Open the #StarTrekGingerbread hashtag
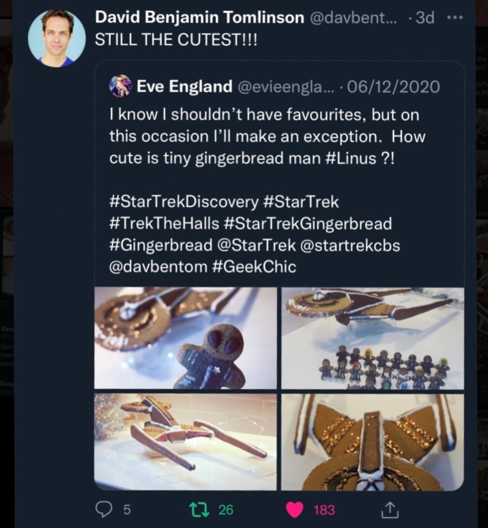488x528 pixels. pyautogui.click(x=308, y=223)
